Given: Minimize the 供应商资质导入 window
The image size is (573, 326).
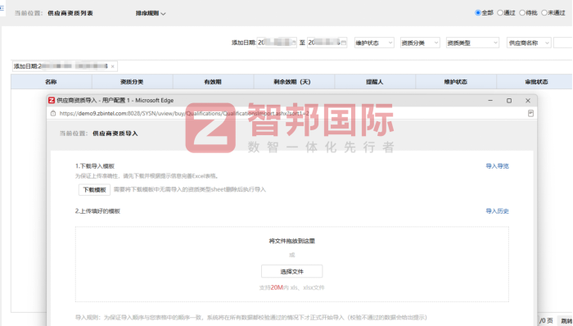Looking at the screenshot, I should coord(490,100).
